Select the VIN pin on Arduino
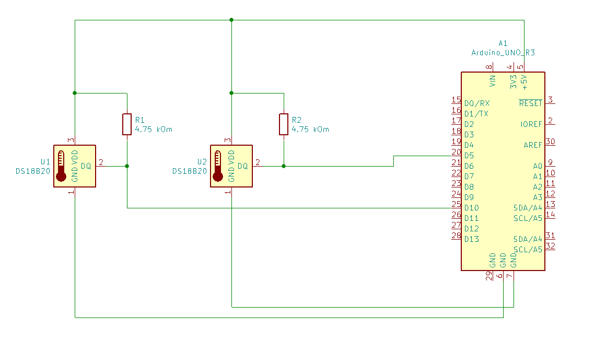606x364 pixels. pos(492,81)
